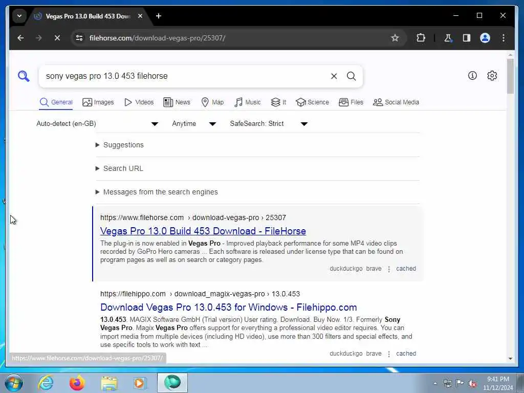Open search preferences gear icon
524x393 pixels.
tap(492, 76)
